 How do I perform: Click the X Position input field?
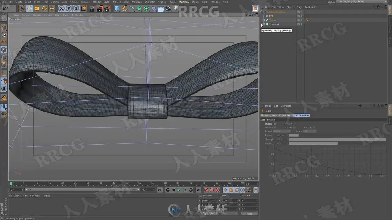click(209, 201)
